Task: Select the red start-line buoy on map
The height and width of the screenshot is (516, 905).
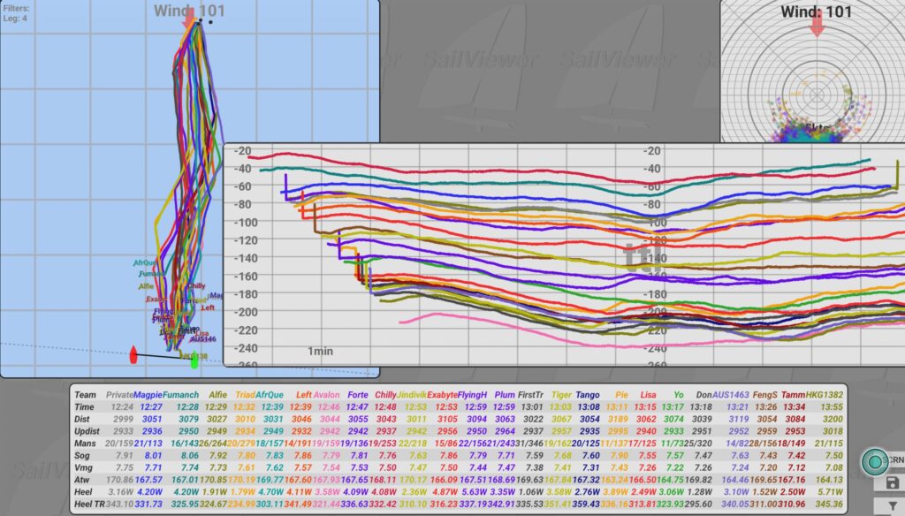Action: click(x=133, y=355)
